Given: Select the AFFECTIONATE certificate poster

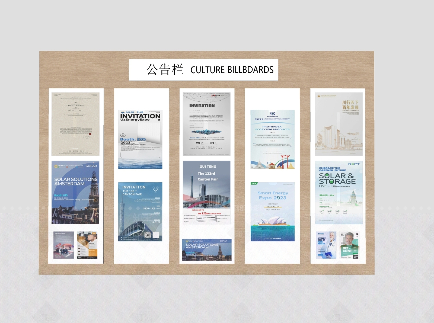Looking at the screenshot, I should point(76,124).
